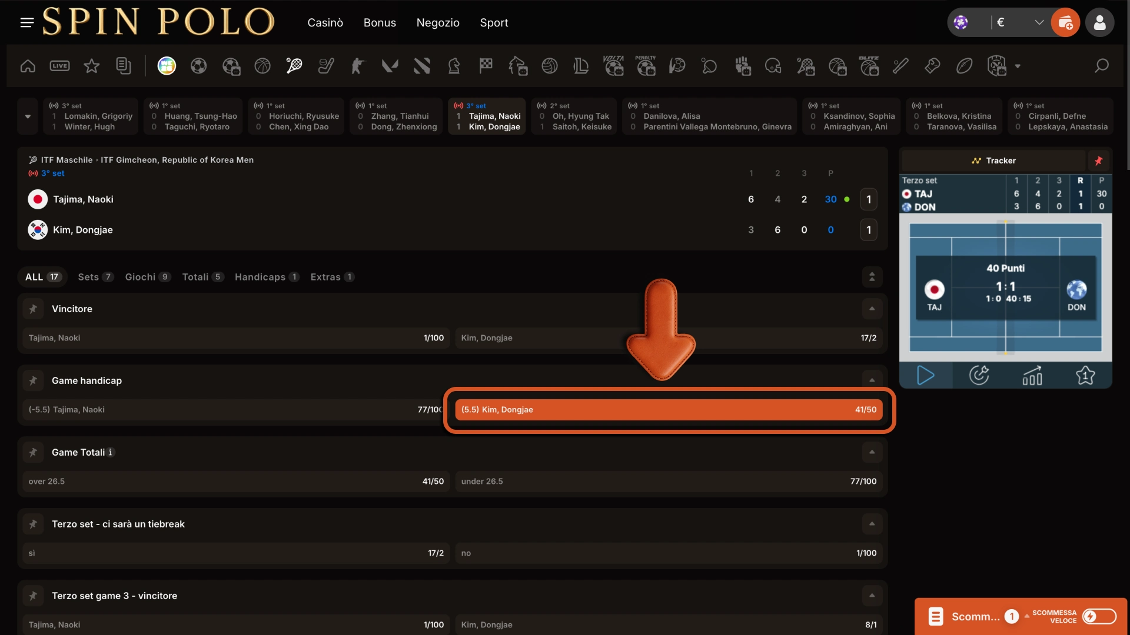Viewport: 1130px width, 635px height.
Task: Open the LIVE events section
Action: [59, 66]
